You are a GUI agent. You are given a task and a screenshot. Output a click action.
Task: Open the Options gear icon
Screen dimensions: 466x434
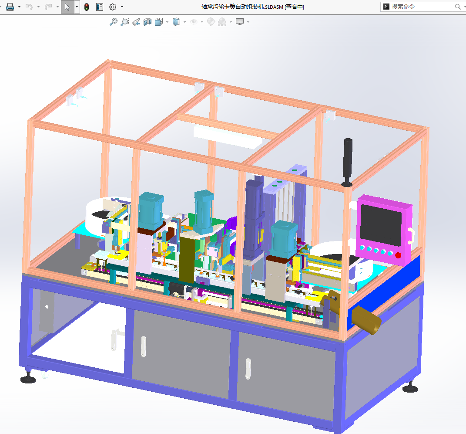click(113, 7)
